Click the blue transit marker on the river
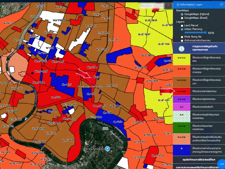225x169 pixels. (26, 119)
